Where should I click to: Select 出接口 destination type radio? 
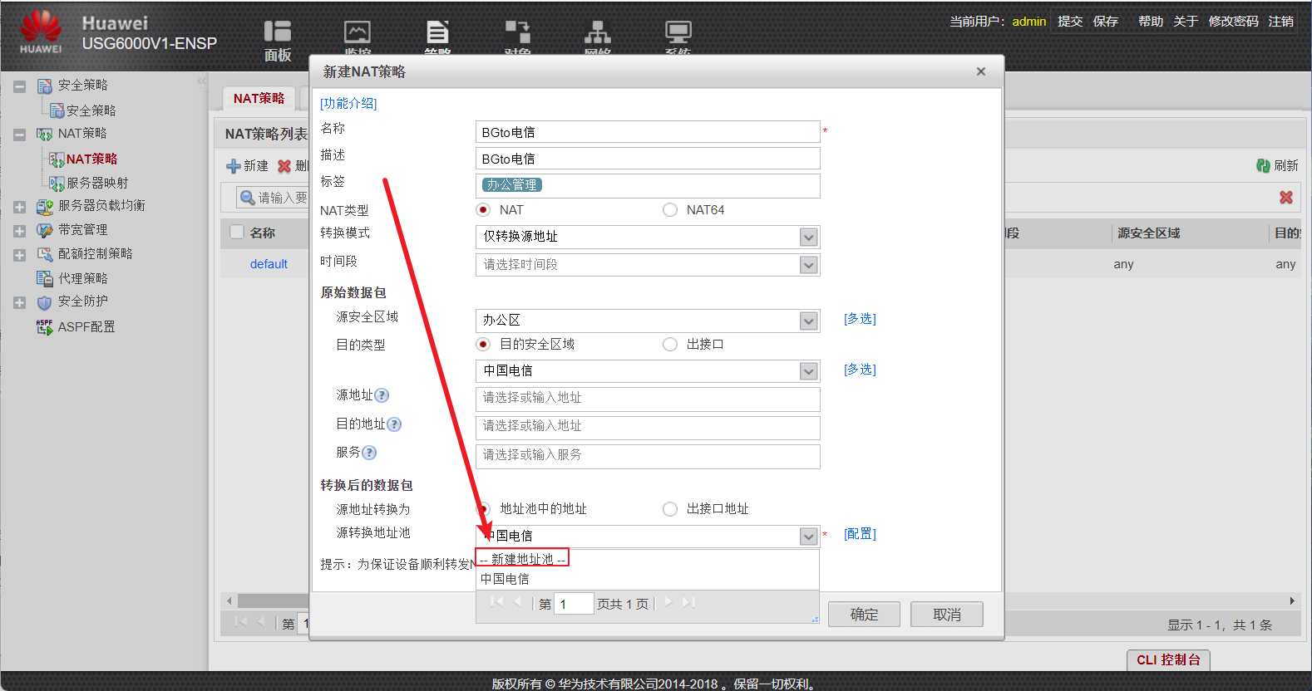(670, 344)
